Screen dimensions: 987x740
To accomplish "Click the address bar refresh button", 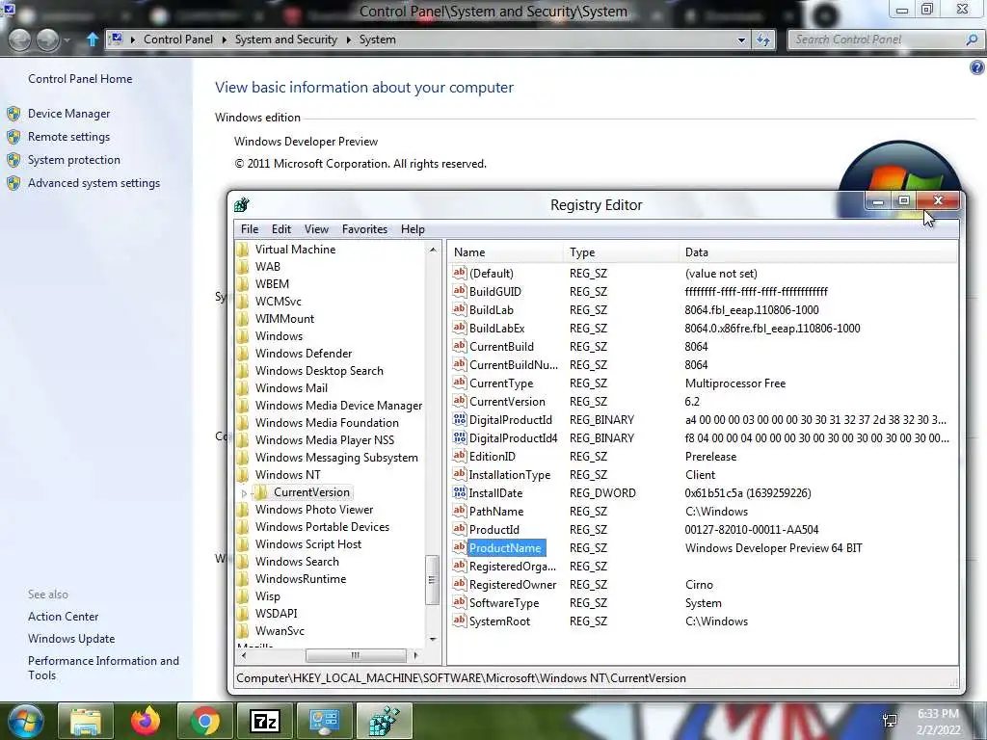I will click(x=763, y=40).
